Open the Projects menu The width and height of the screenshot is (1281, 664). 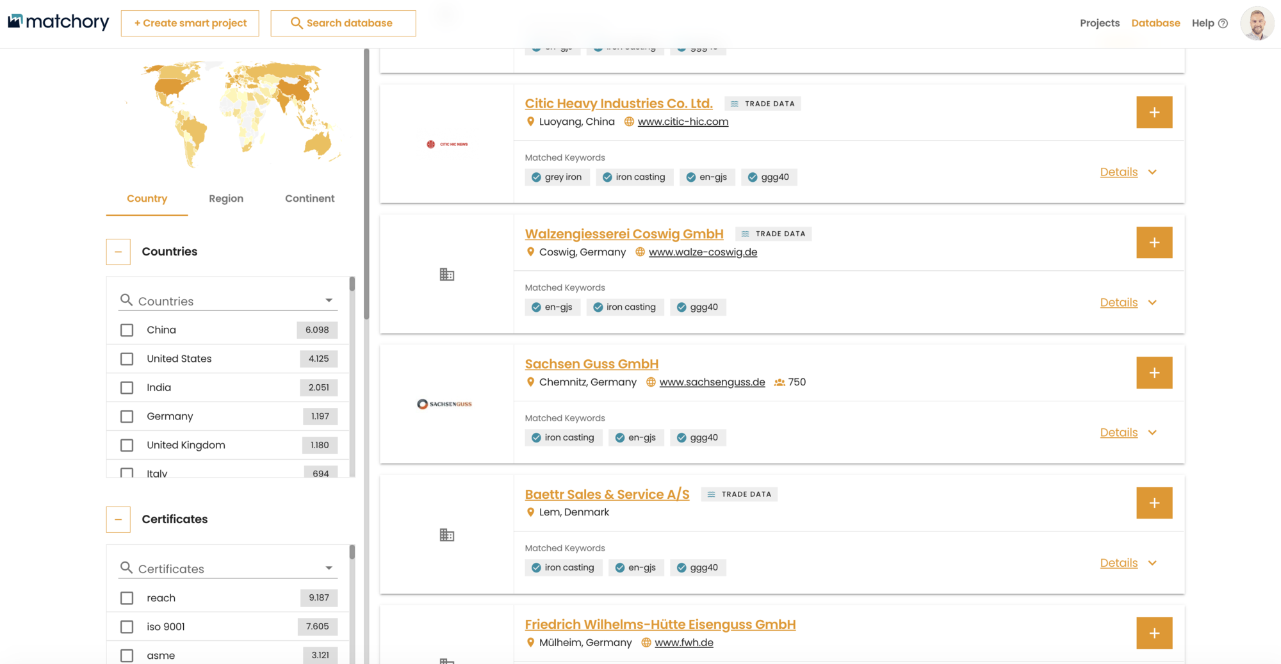tap(1100, 23)
